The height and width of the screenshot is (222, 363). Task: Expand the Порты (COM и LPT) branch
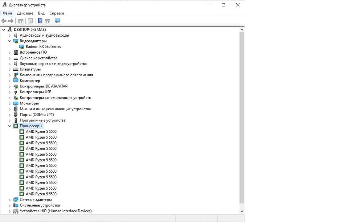tap(9, 115)
